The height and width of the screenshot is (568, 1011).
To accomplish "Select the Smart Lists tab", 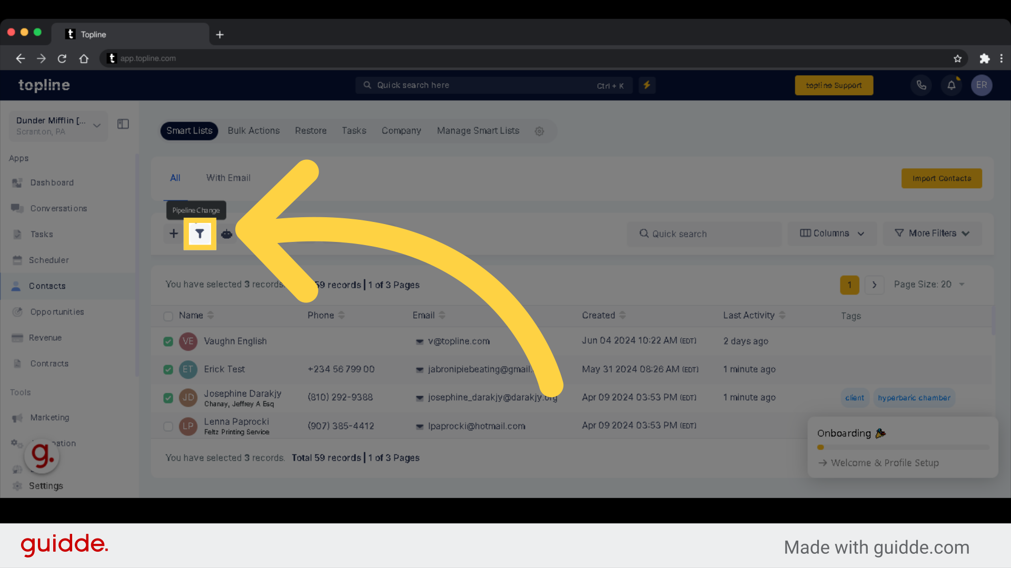I will pos(189,130).
